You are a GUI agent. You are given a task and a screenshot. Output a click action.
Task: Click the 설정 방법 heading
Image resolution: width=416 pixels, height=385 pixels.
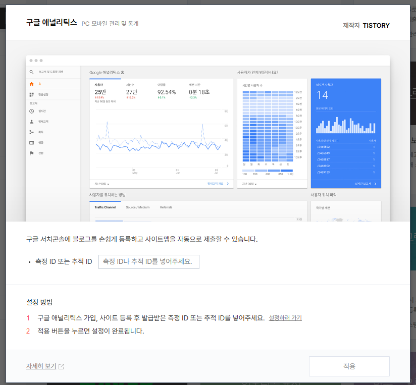pos(39,302)
